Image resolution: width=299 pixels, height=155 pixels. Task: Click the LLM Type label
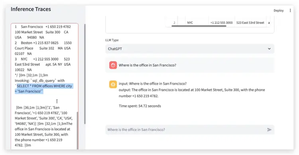pyautogui.click(x=112, y=40)
